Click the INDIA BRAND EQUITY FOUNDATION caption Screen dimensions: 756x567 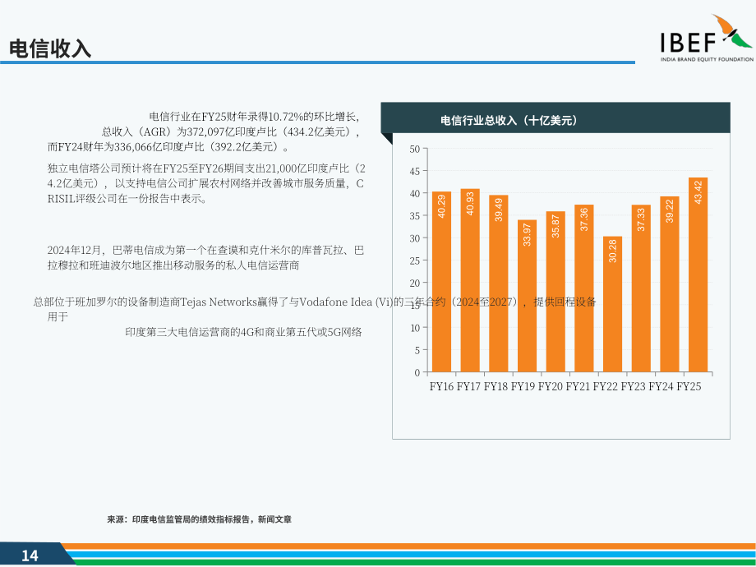[x=707, y=59]
